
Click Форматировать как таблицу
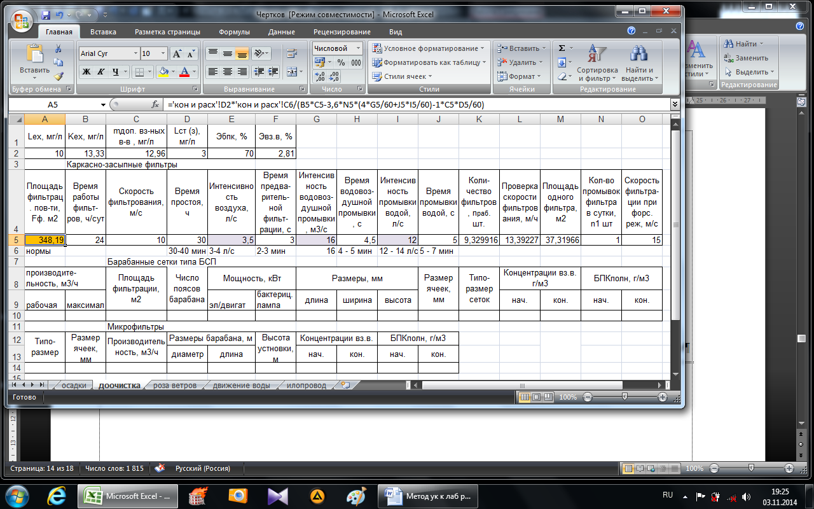tap(428, 62)
